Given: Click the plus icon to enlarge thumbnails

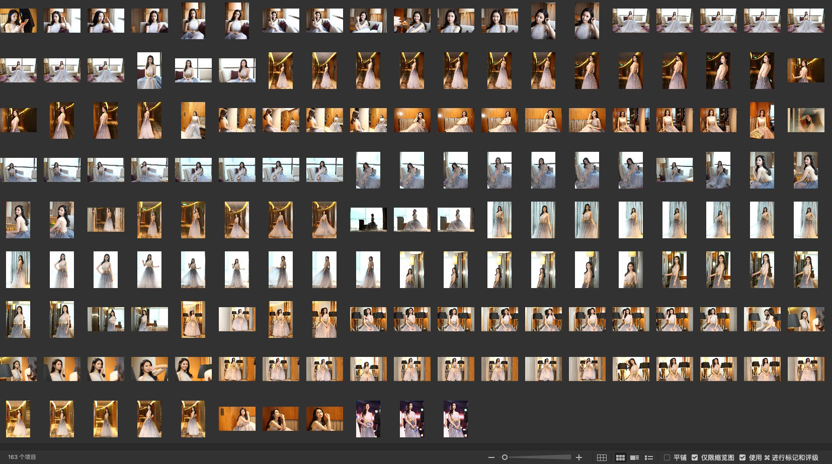Looking at the screenshot, I should 579,457.
